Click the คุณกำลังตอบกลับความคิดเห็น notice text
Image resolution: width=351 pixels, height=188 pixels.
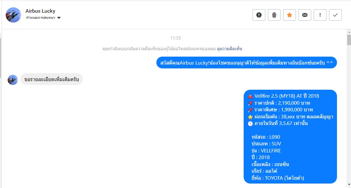(159, 49)
